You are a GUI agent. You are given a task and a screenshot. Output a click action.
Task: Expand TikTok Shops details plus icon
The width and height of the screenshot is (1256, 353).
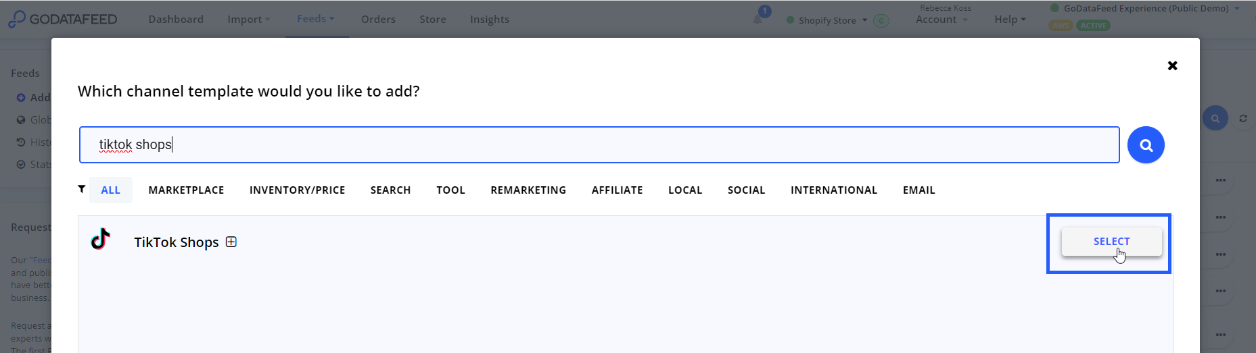231,242
